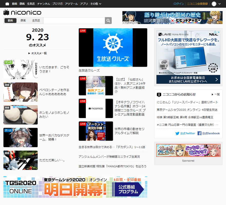Image resolution: width=226 pixels, height=205 pixels.
Task: Click the LIVE badge on 生放送クルーズ
Action: click(83, 31)
